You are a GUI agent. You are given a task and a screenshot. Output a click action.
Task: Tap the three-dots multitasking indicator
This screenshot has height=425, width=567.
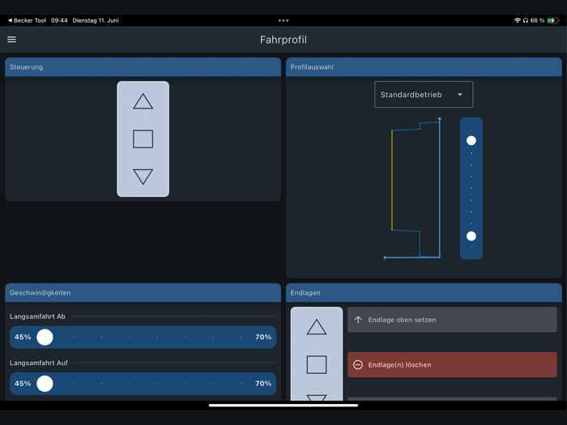pos(283,20)
